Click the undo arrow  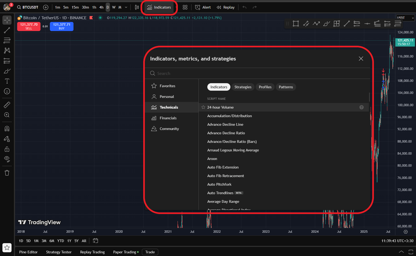coord(244,7)
